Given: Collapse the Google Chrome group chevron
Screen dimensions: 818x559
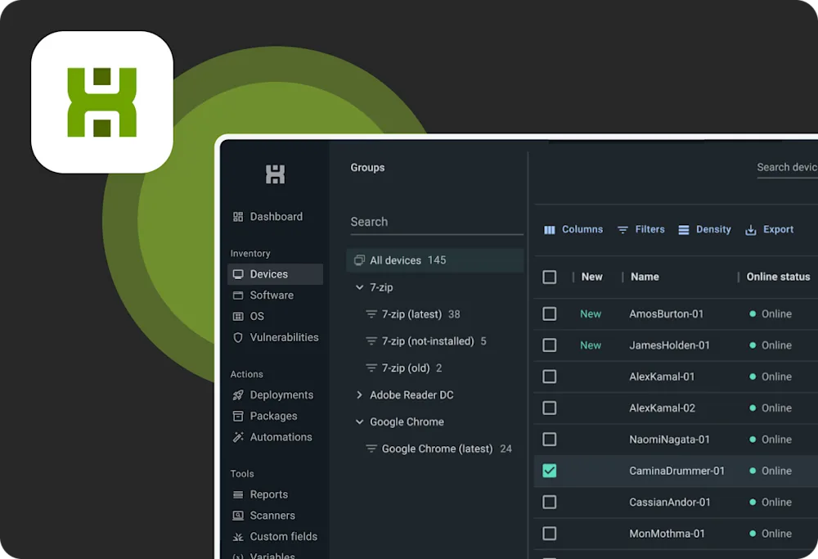Looking at the screenshot, I should (x=359, y=422).
